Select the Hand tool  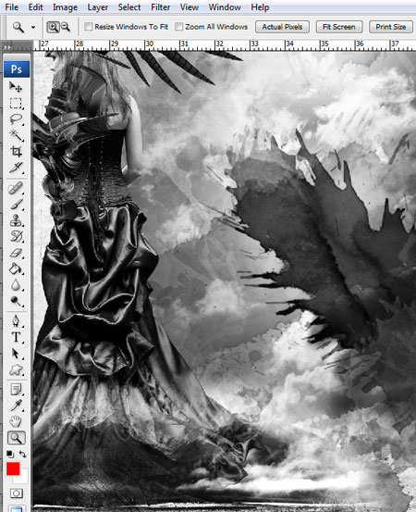coord(16,421)
